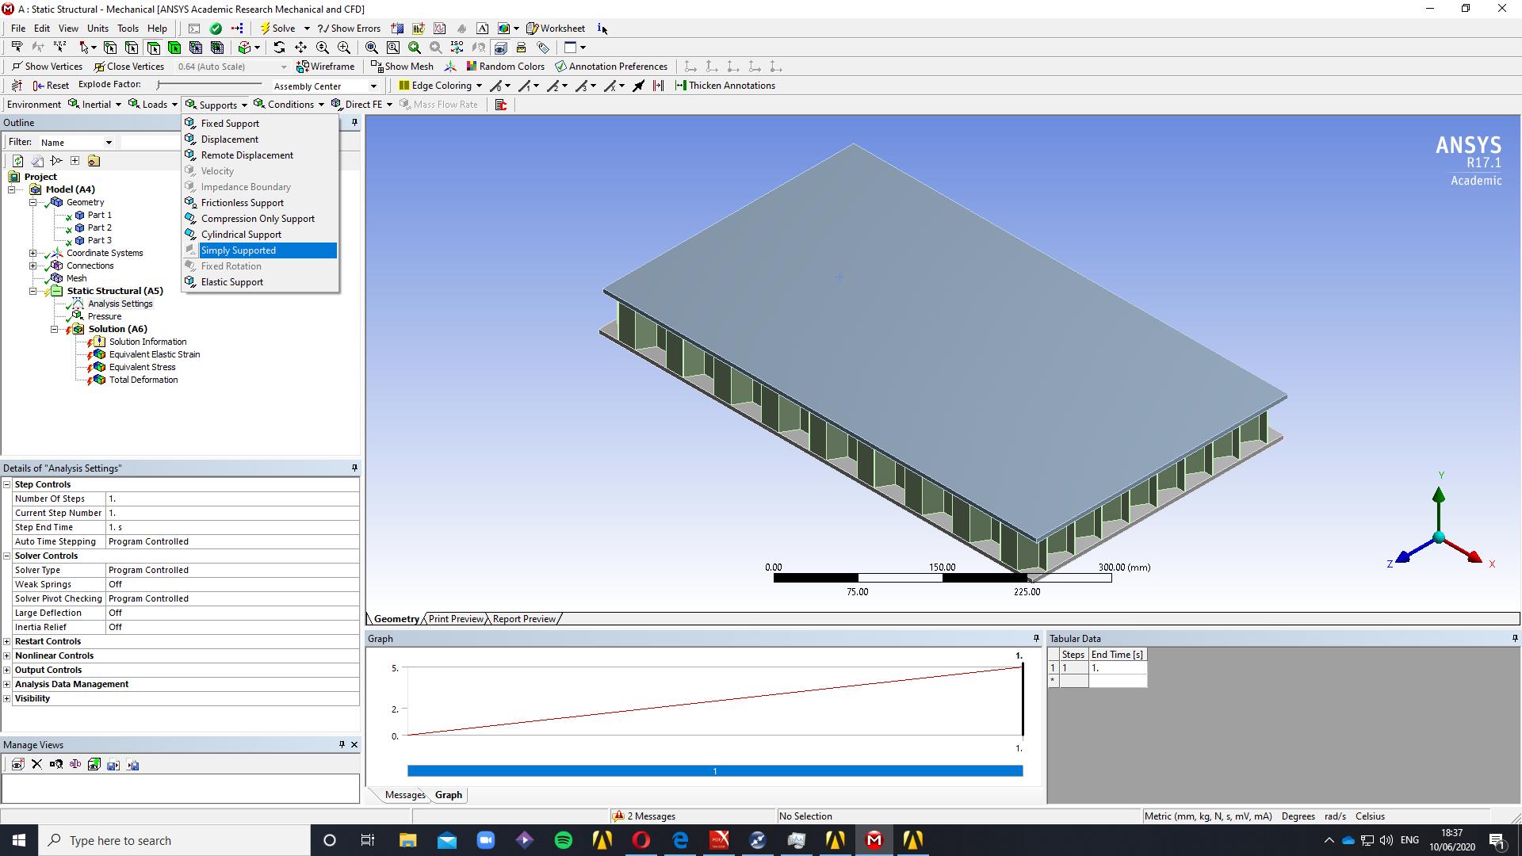Pin the Outline panel with pushpin
This screenshot has width=1522, height=856.
point(354,123)
